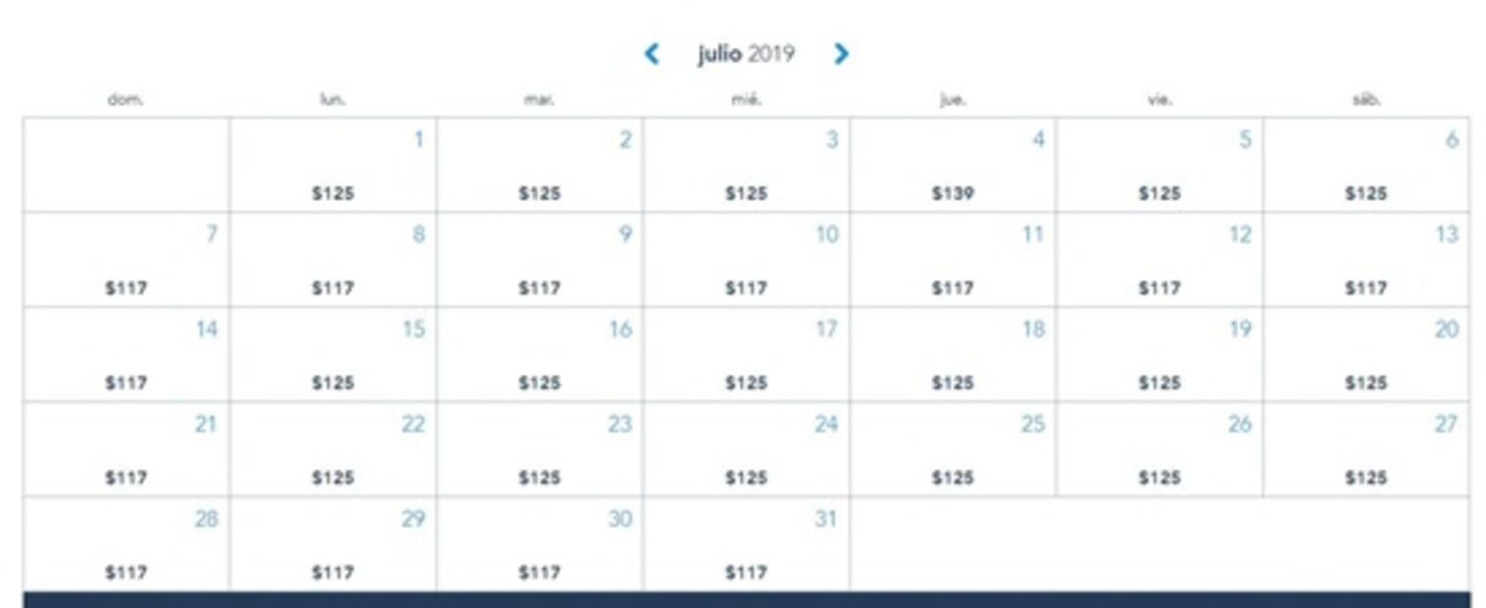Viewport: 1486px width, 608px height.
Task: Choose July 31 priced $117
Action: [x=747, y=544]
